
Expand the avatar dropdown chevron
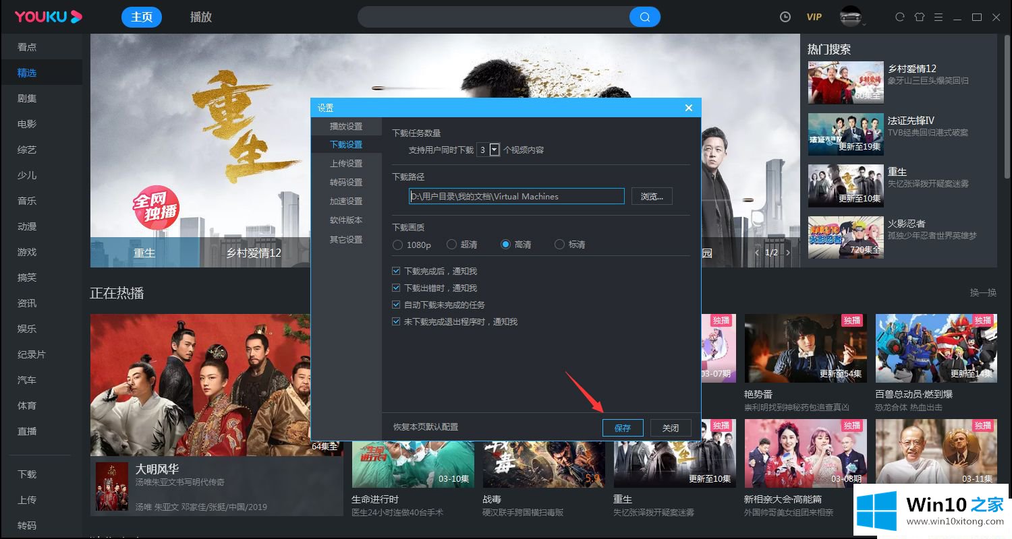click(864, 24)
